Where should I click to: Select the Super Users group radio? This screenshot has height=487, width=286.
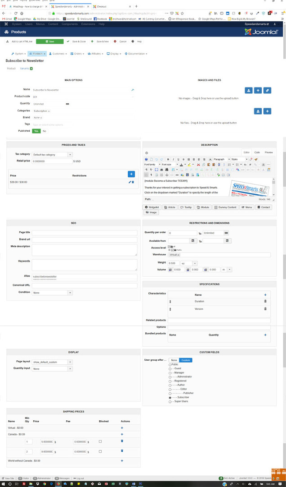[170, 401]
